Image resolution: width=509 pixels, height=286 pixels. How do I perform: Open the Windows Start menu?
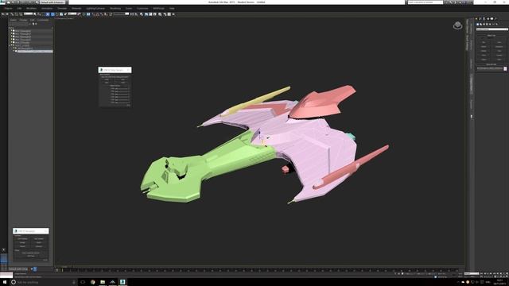(5, 282)
